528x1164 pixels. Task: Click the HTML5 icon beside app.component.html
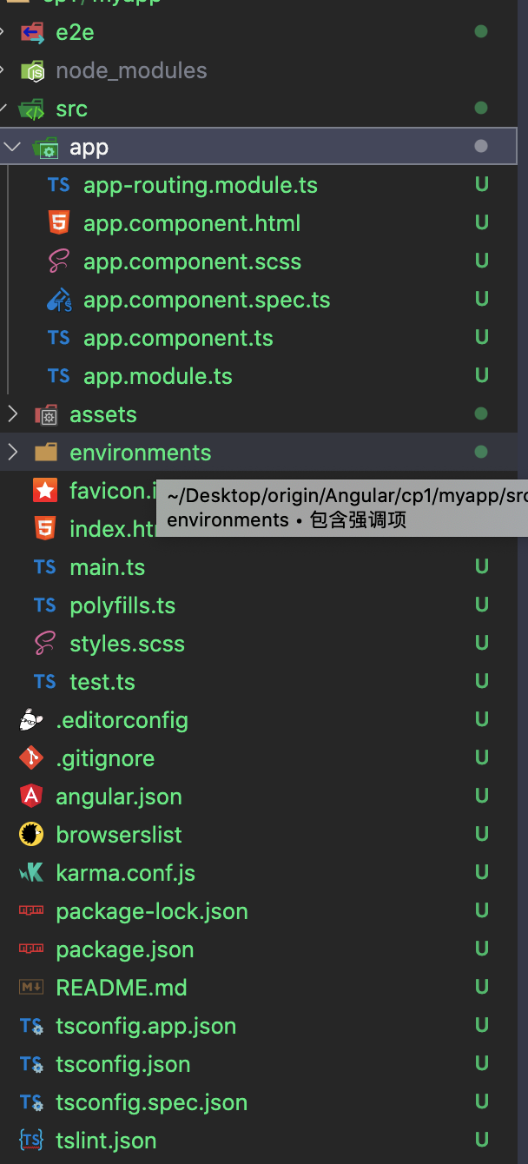tap(59, 223)
